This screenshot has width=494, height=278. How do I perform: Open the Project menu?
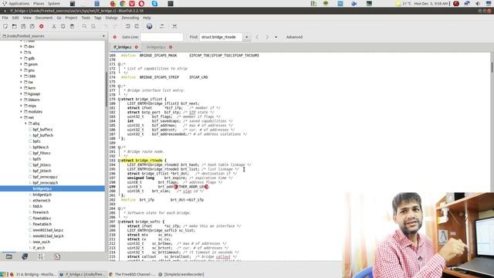click(x=71, y=18)
